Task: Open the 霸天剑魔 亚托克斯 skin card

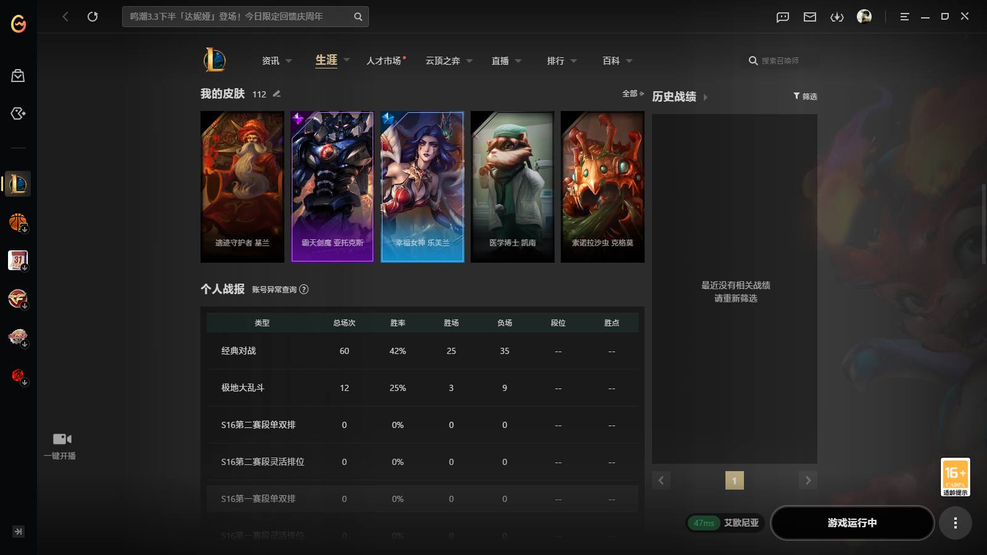Action: point(332,187)
